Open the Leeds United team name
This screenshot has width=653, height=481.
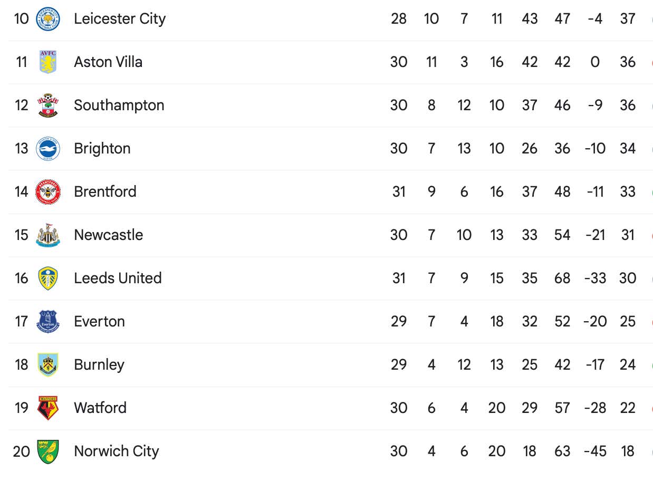tap(118, 278)
